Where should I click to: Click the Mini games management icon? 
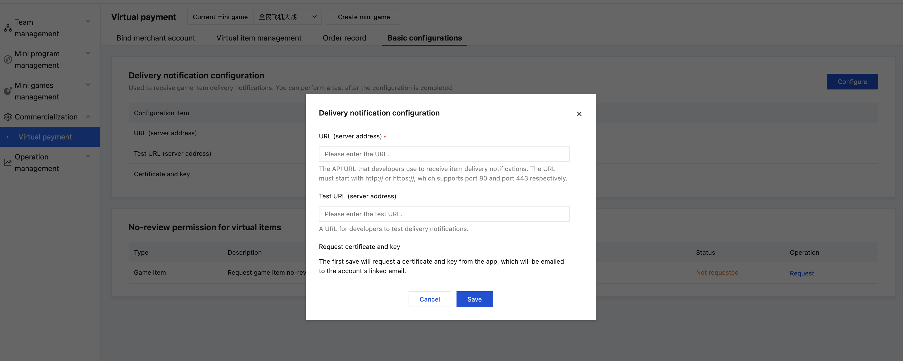click(x=8, y=91)
